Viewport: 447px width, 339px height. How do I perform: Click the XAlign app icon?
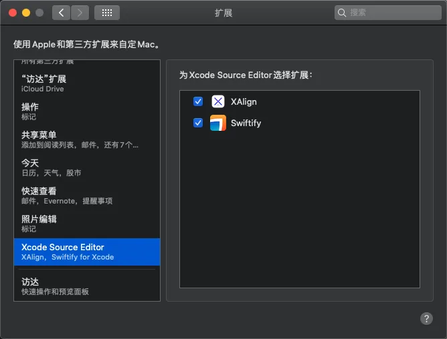(218, 101)
